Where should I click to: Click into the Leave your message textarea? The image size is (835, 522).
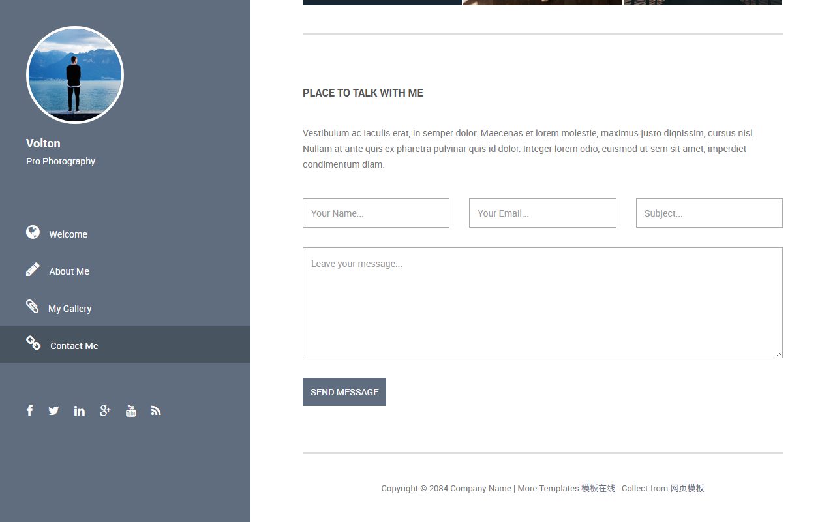coord(543,303)
